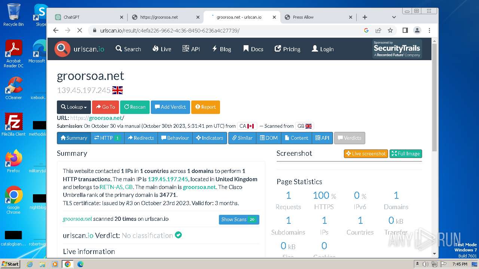Open Firefox desktop icon
The image size is (479, 269).
(13, 161)
